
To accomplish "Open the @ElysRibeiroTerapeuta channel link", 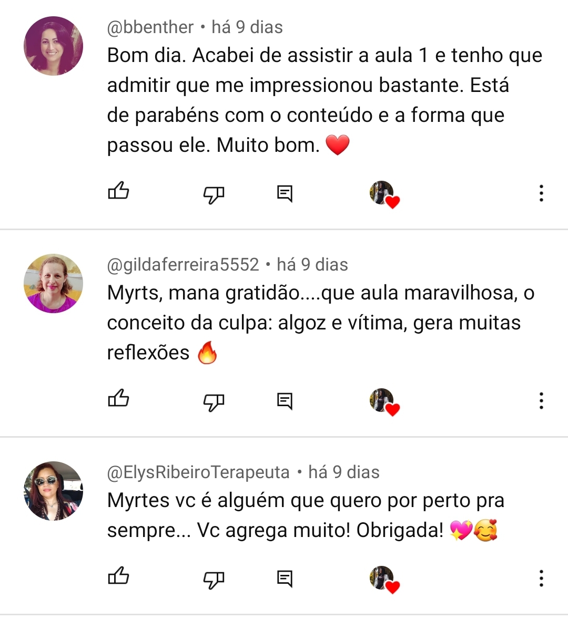I will [x=198, y=472].
